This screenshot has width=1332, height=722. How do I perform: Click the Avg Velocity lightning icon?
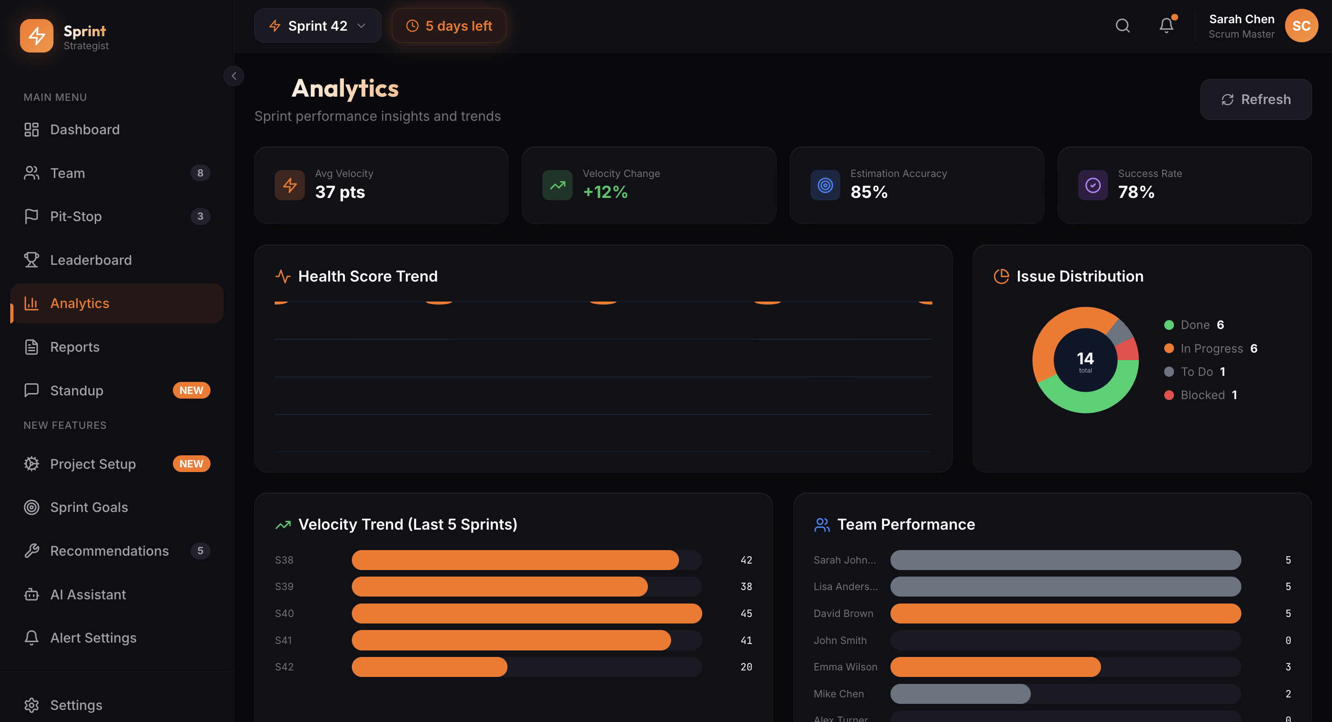(x=290, y=185)
